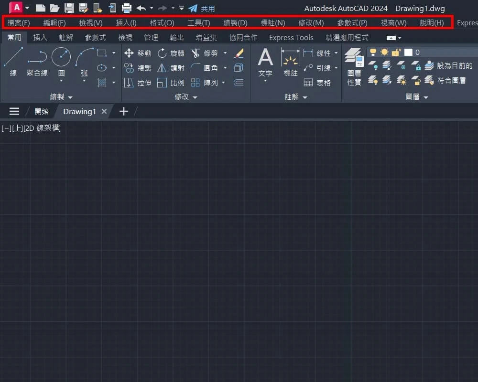
Task: Open the 修剪 trim dropdown arrow
Action: click(x=225, y=53)
